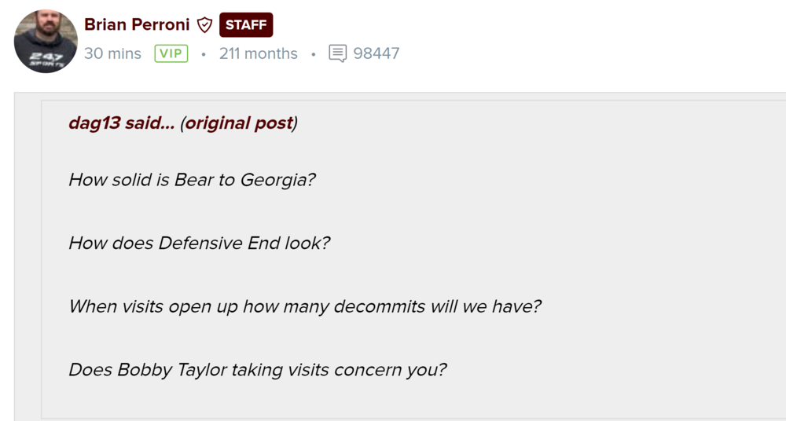Click the question "How solid is Bear to Georgia?"
This screenshot has width=786, height=421.
point(192,179)
